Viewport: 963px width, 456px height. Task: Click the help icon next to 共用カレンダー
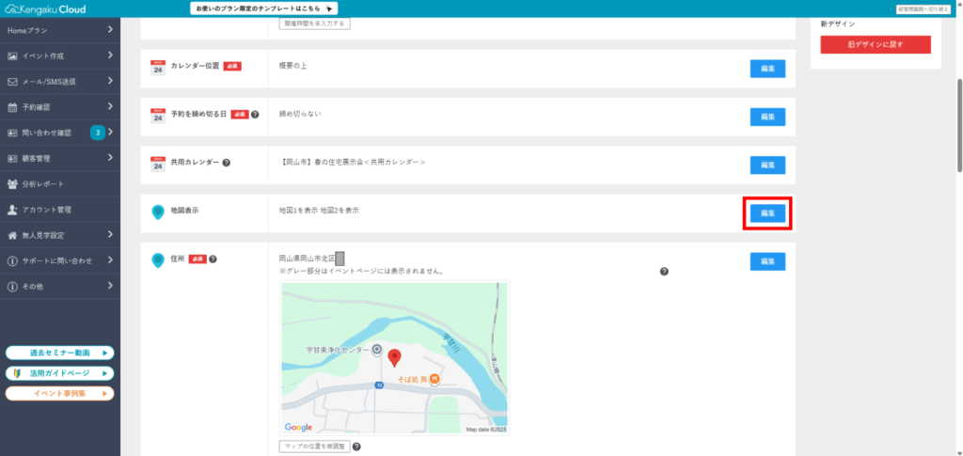pos(227,163)
